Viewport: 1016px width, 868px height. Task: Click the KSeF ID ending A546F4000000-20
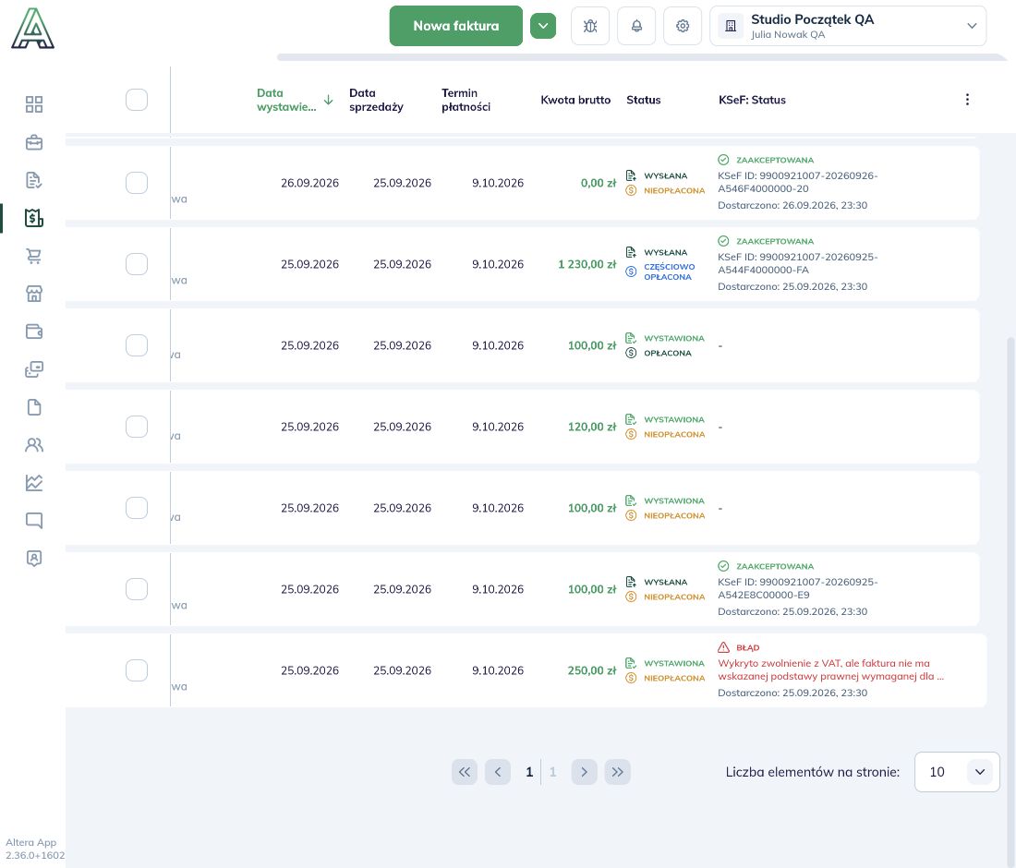pyautogui.click(x=798, y=182)
